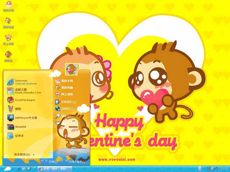Viewport: 230px width, 172px height.
Task: Open the My Computer (我的电脑) desktop icon
Action: point(8,23)
